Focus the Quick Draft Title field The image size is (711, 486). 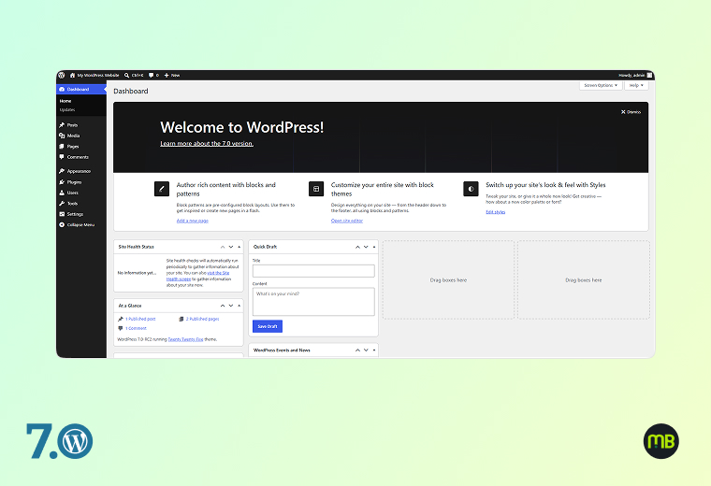[313, 271]
